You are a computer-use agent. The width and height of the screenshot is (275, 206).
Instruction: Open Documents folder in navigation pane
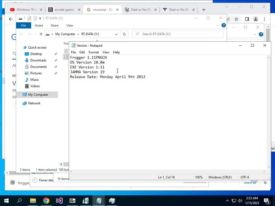pos(38,67)
